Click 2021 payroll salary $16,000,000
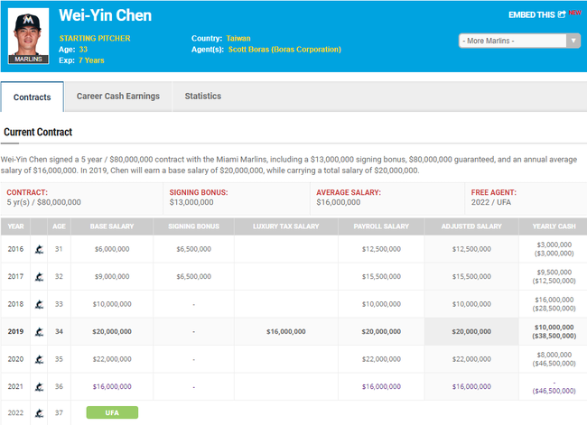 [x=381, y=386]
